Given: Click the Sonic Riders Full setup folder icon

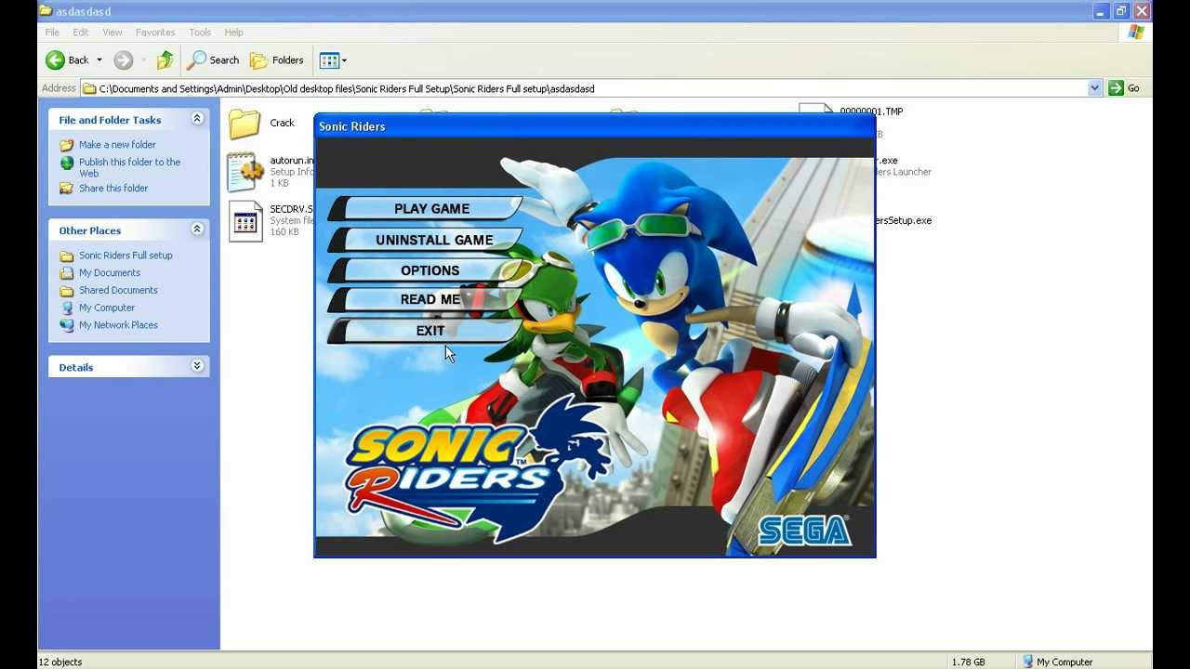Looking at the screenshot, I should (x=66, y=256).
